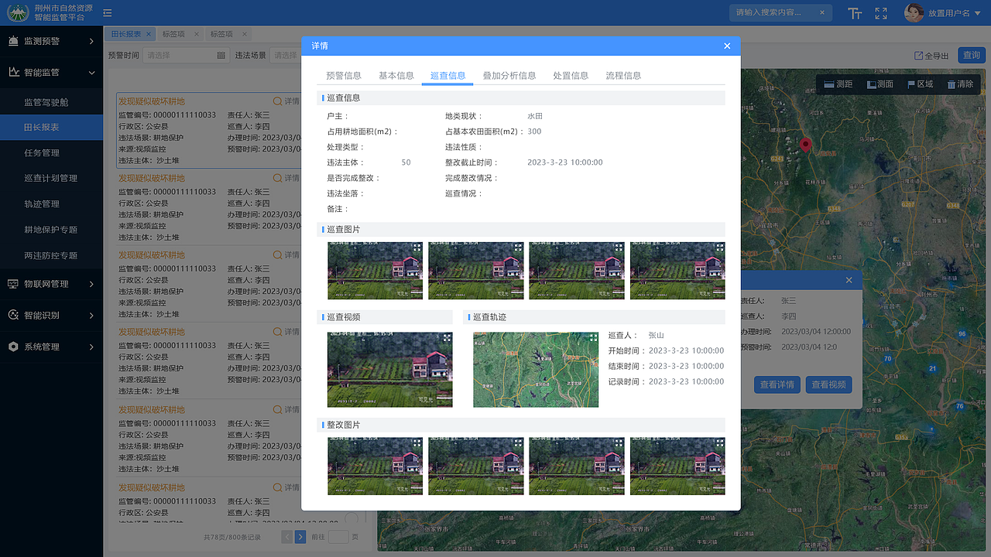Viewport: 991px width, 557px height.
Task: Collapse the 智能监管 menu chevron
Action: coord(91,72)
